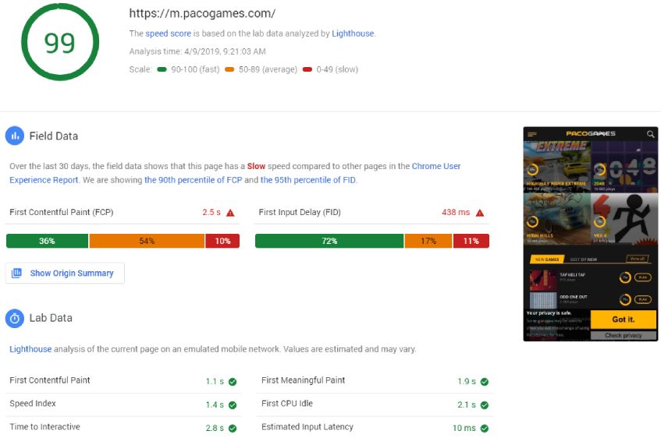Click the Got it button in preview
661x438 pixels.
click(623, 320)
